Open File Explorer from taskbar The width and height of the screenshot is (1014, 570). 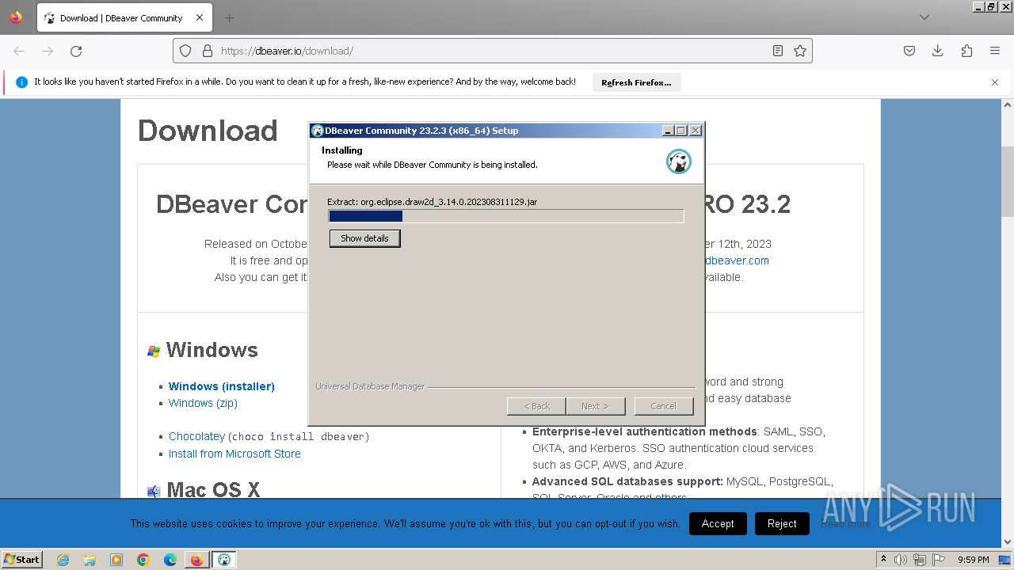pyautogui.click(x=90, y=560)
